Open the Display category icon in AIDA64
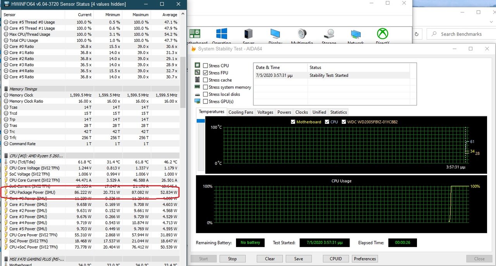 click(x=275, y=34)
